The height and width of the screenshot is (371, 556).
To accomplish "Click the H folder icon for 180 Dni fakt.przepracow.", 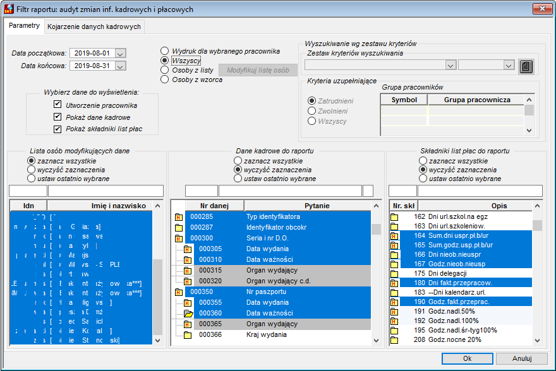I will point(394,283).
